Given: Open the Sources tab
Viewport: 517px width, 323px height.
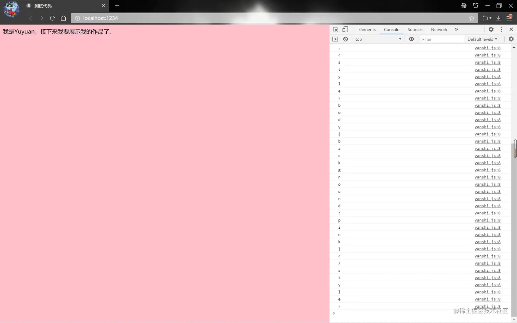Looking at the screenshot, I should [415, 29].
